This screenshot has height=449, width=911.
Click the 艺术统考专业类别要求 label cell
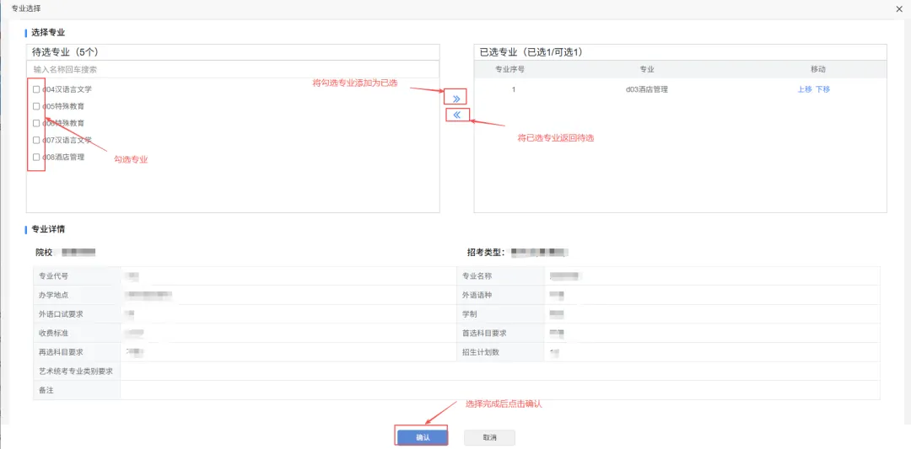[x=77, y=371]
